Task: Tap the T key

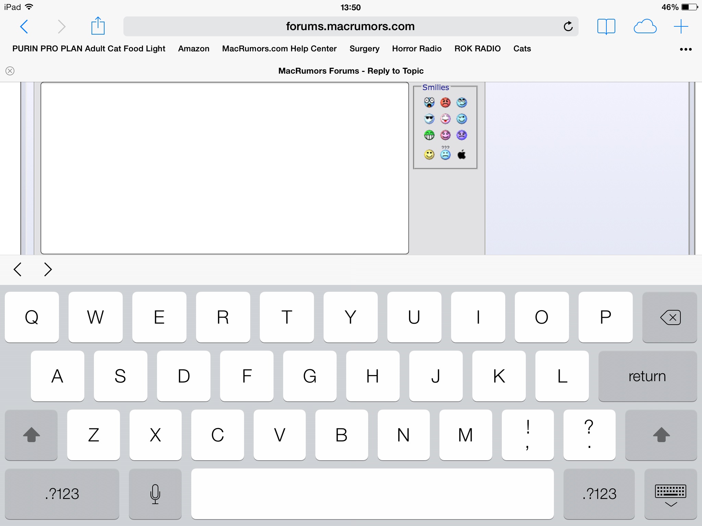Action: click(287, 317)
